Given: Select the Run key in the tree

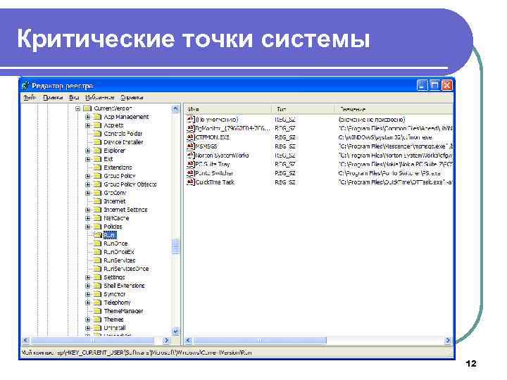Looking at the screenshot, I should pyautogui.click(x=110, y=235).
